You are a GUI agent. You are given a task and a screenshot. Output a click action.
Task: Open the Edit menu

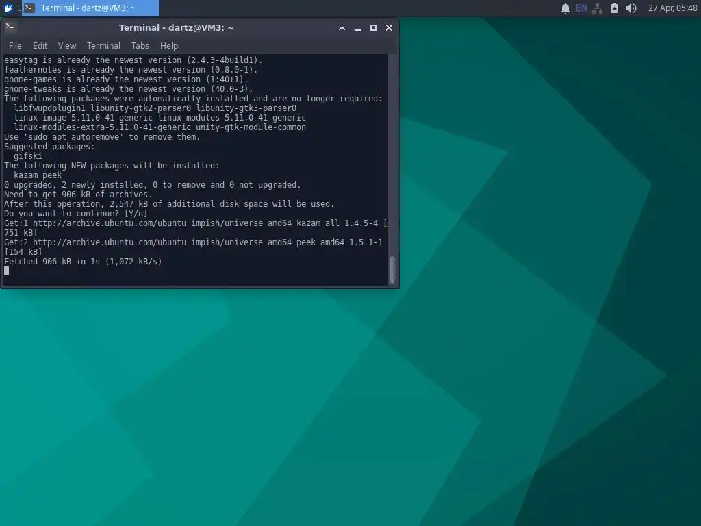pos(40,46)
